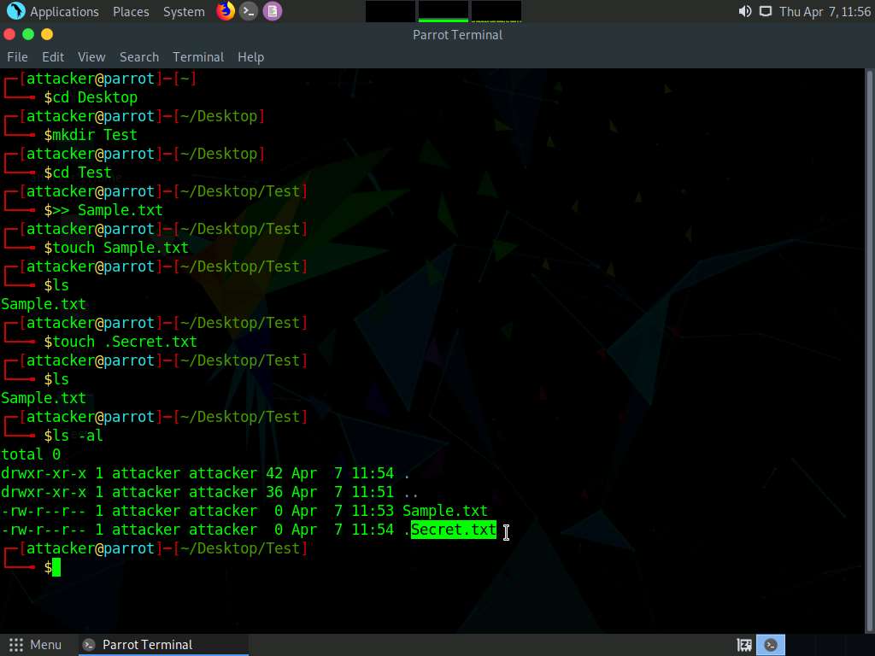Click the volume speaker icon
875x656 pixels.
coord(744,11)
